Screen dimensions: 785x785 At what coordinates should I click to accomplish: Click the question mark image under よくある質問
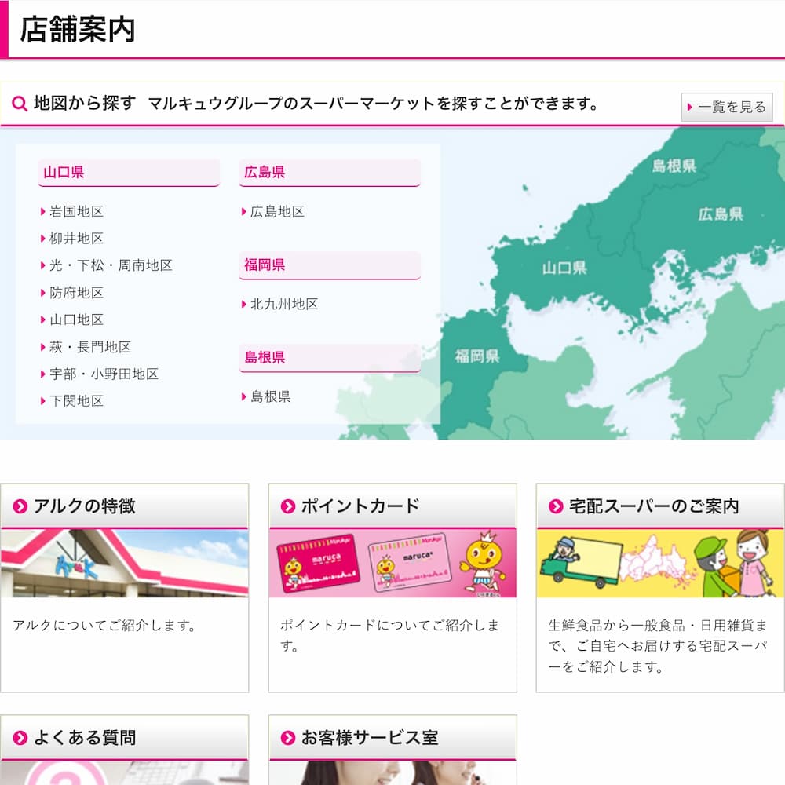pyautogui.click(x=125, y=773)
